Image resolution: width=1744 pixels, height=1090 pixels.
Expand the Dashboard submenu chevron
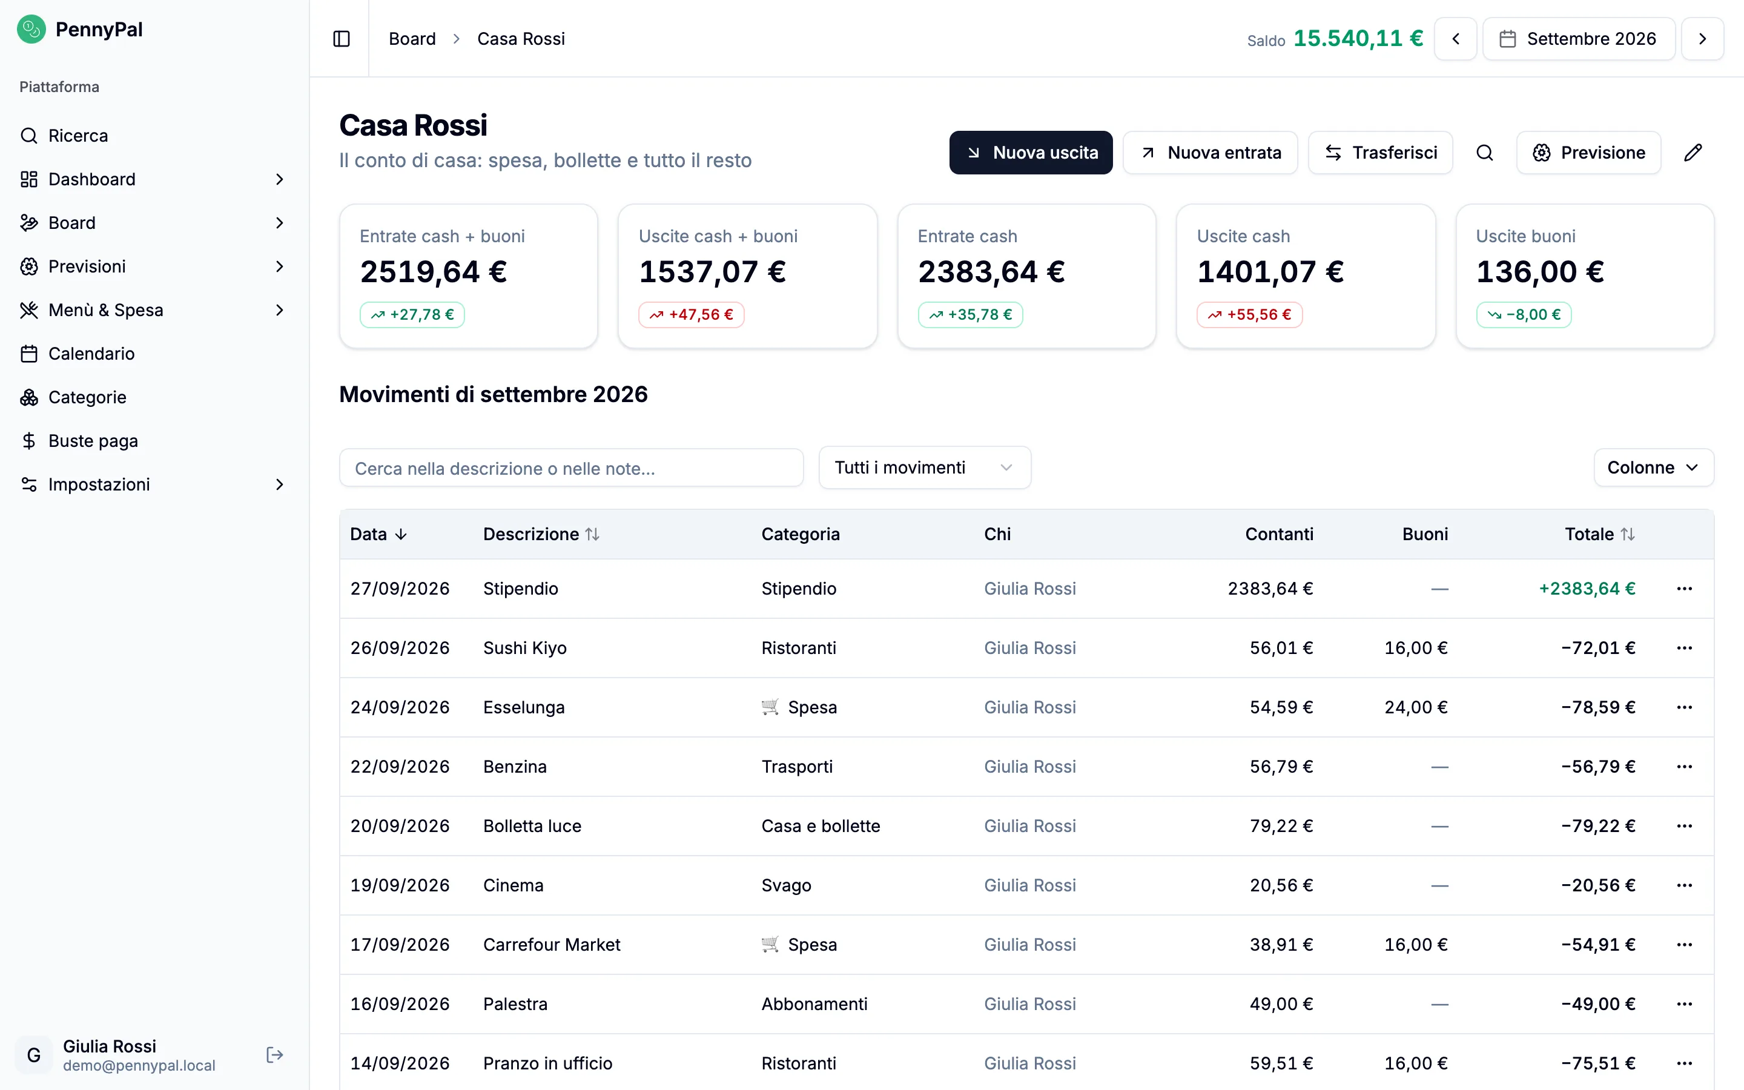click(x=280, y=179)
